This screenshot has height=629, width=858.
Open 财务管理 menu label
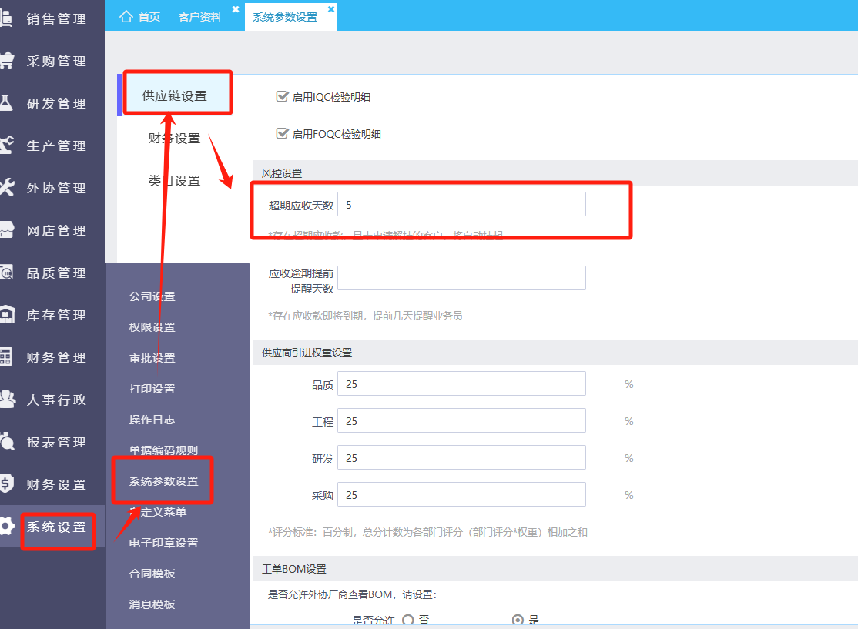pos(56,357)
